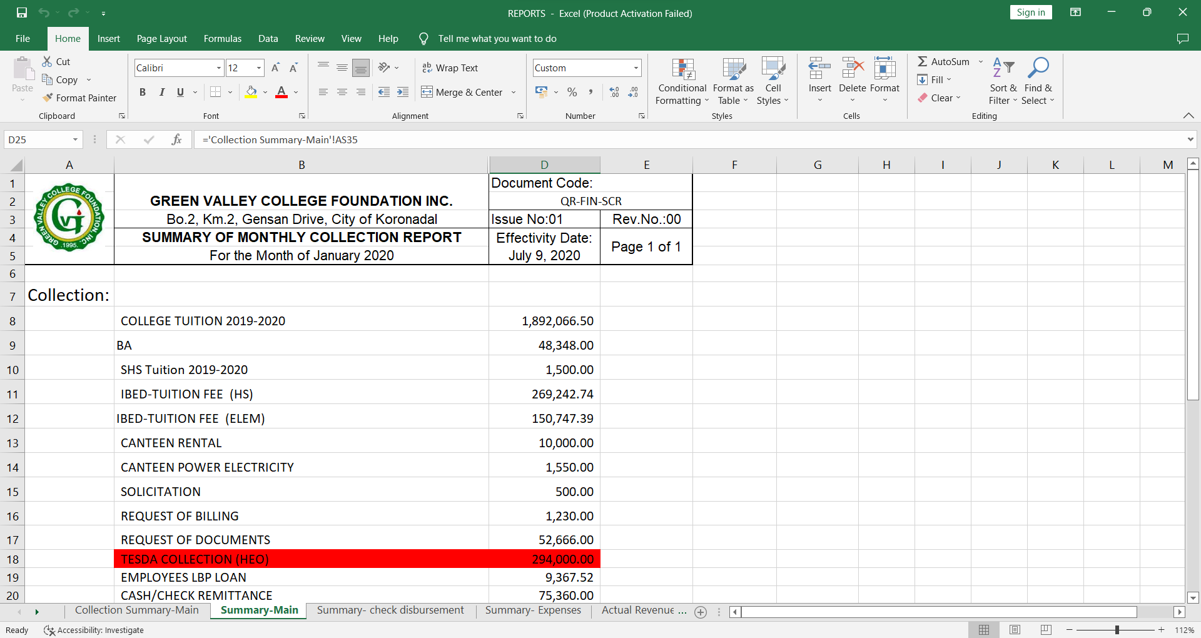Screen dimensions: 1201x638
Task: Click the Redo arrow icon
Action: click(x=73, y=13)
